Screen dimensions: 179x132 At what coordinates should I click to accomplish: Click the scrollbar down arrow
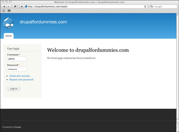pos(178,128)
